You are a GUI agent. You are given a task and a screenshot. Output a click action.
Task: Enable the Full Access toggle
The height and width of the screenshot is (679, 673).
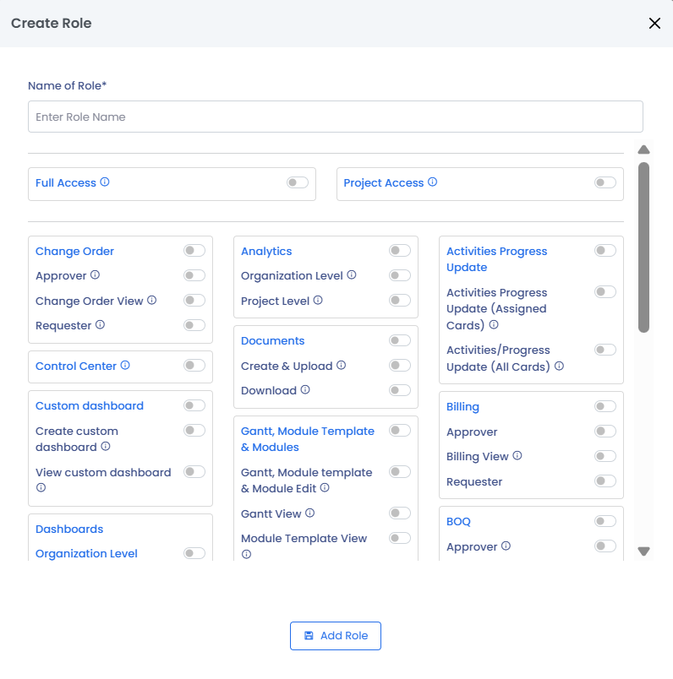pyautogui.click(x=298, y=182)
